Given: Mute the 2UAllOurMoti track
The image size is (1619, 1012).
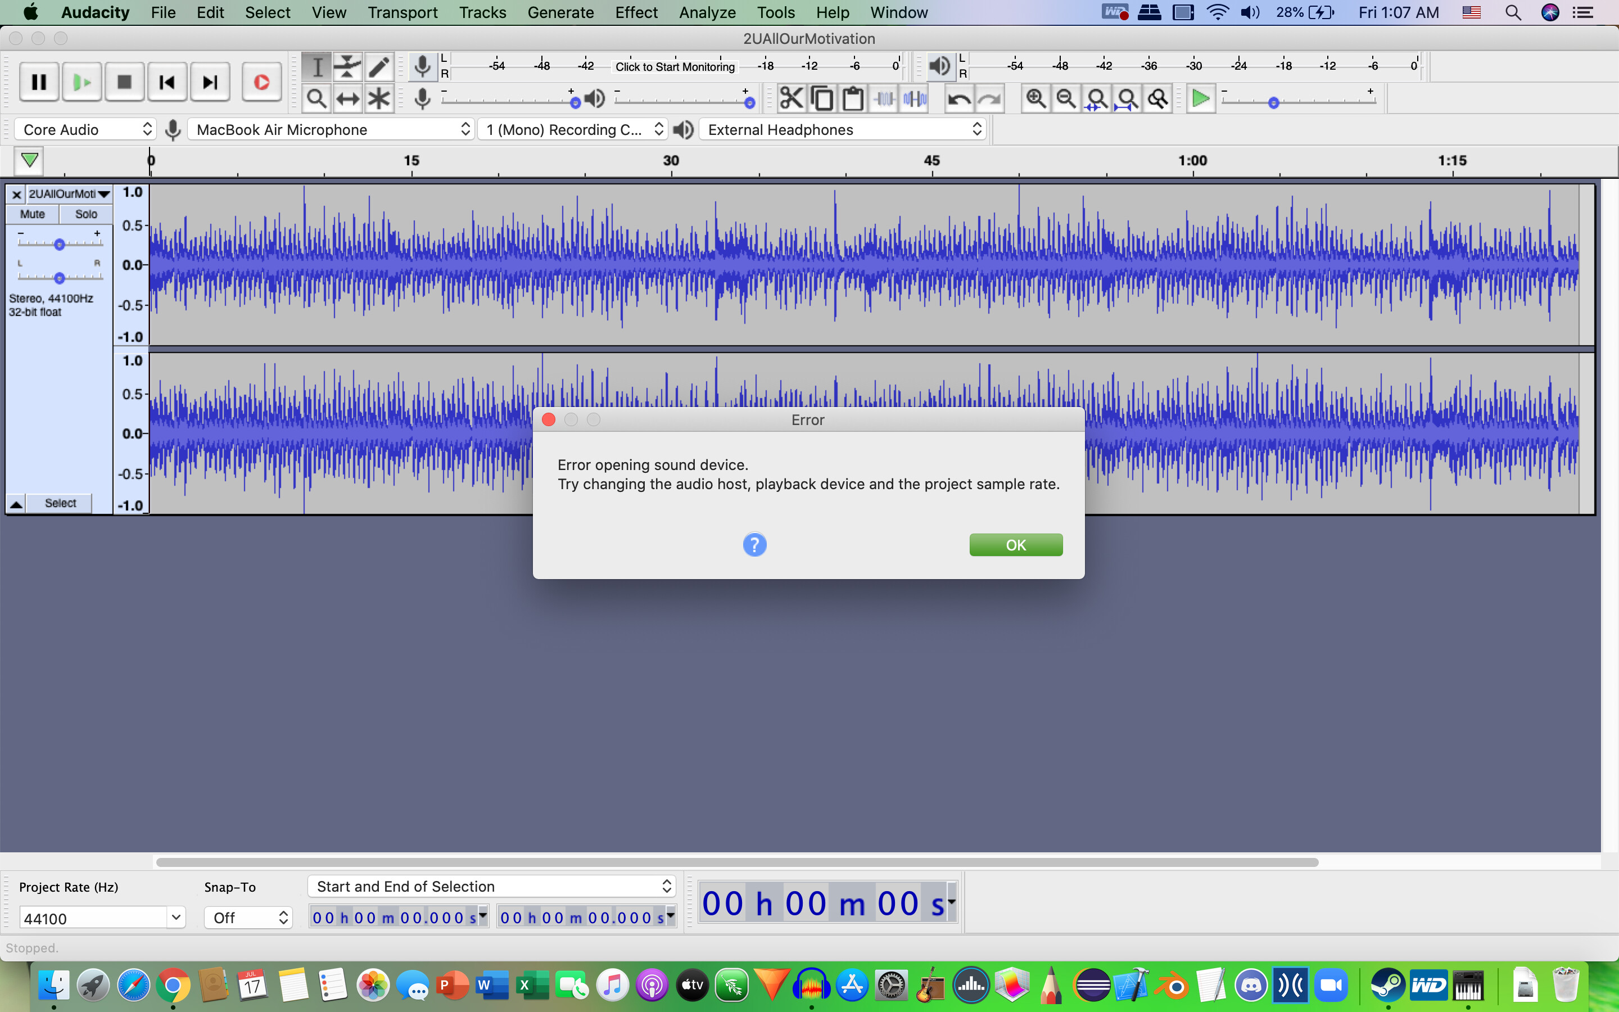Looking at the screenshot, I should pyautogui.click(x=32, y=214).
